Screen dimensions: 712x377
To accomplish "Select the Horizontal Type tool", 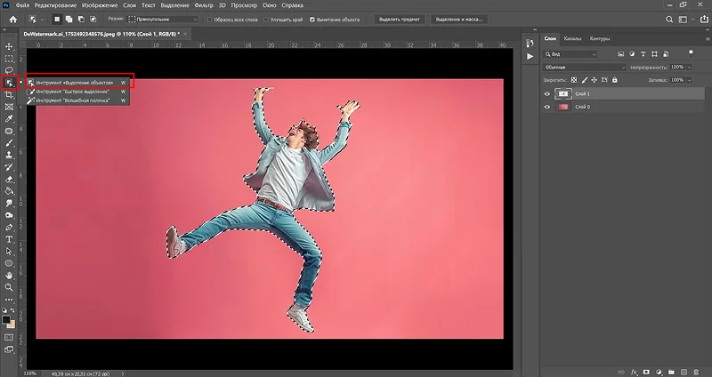I will (9, 239).
